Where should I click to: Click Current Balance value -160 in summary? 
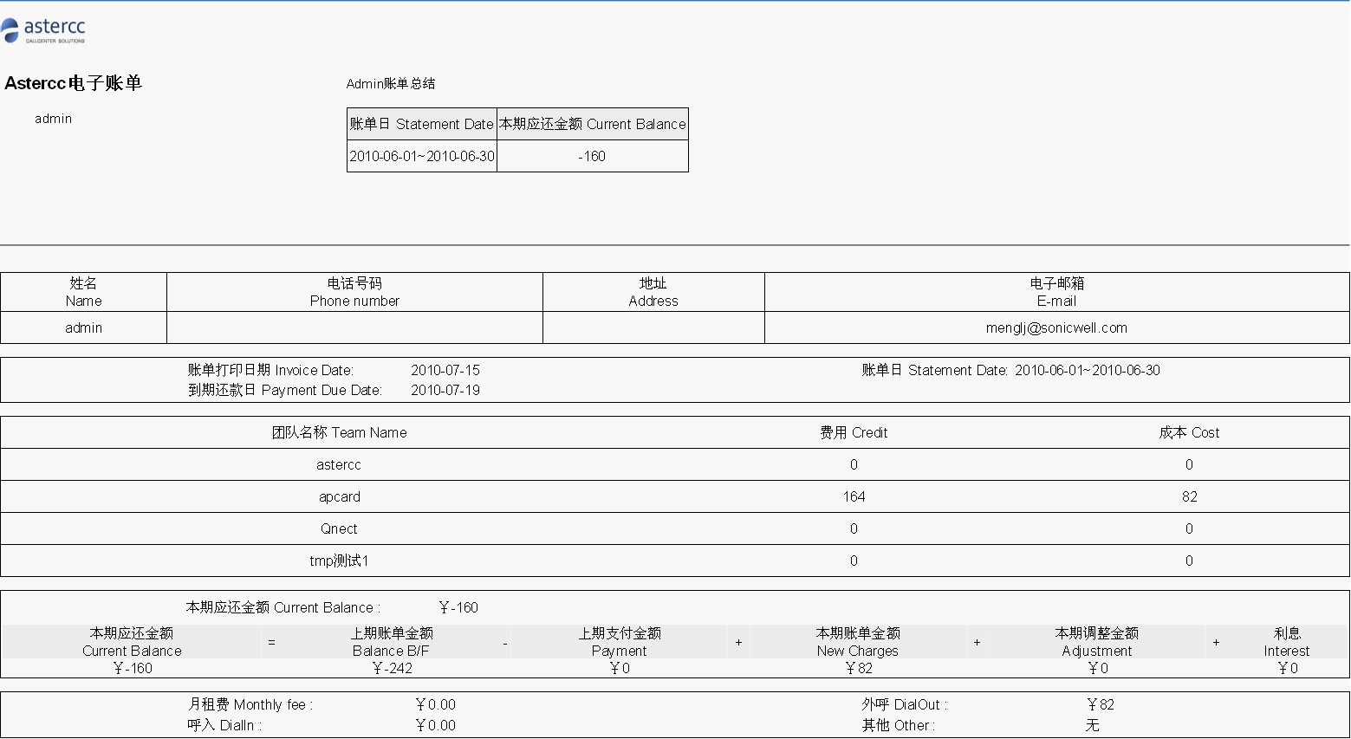[x=593, y=156]
